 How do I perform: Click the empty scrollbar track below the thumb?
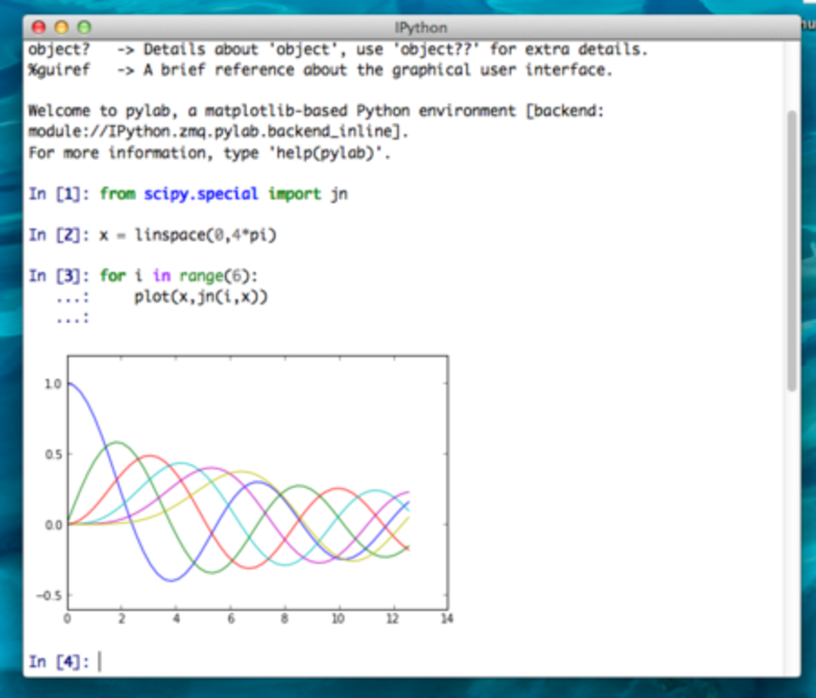click(792, 534)
